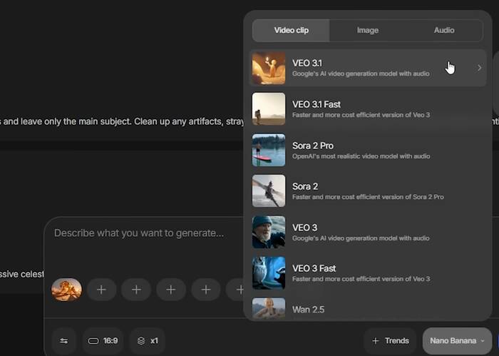Screen dimensions: 499x356
Task: Click the VEO 3.1 Fast description text
Action: coord(361,115)
